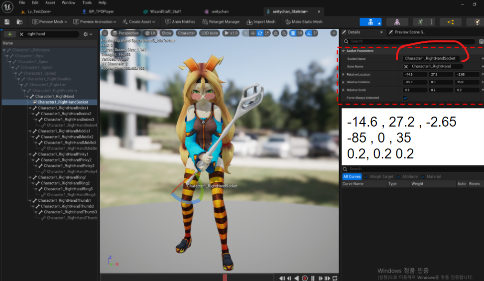484x281 pixels.
Task: Activate the Rotate gizmo tool
Action: coord(260,33)
